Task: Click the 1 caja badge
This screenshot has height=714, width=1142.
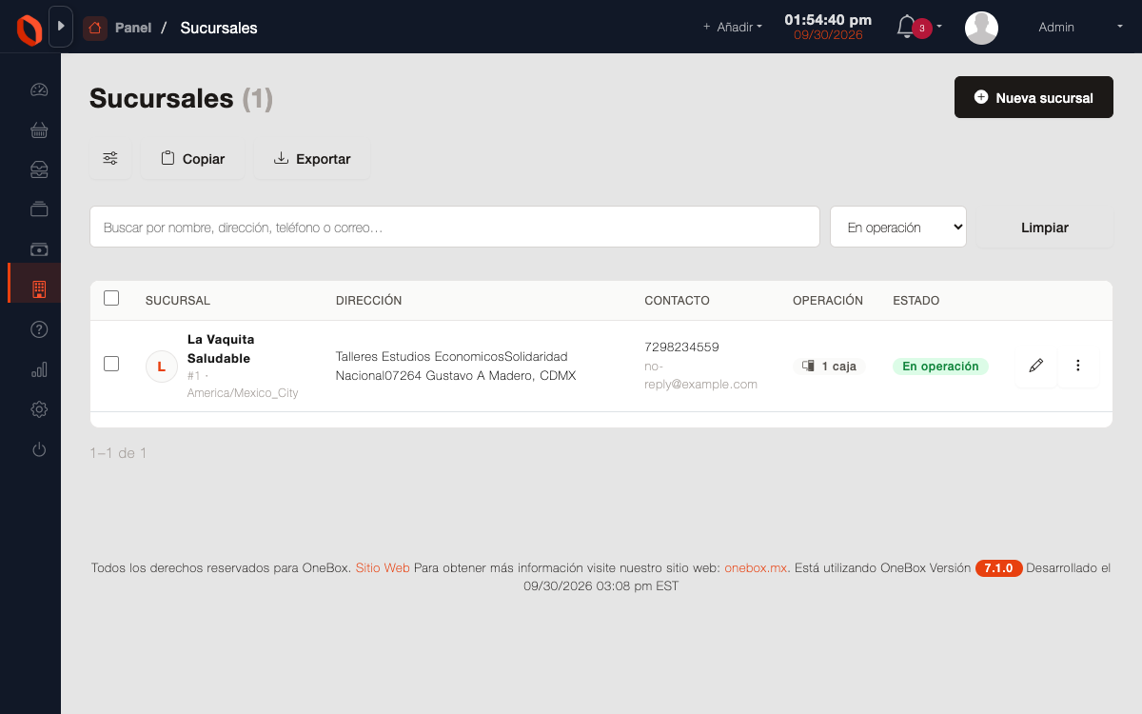Action: pos(829,366)
